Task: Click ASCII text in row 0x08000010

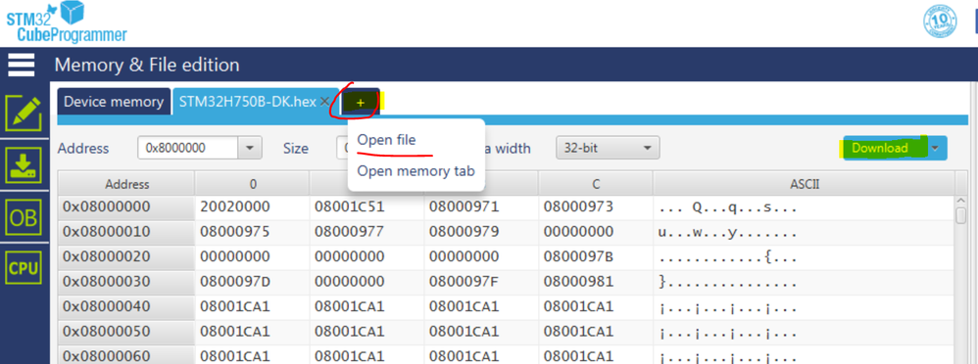Action: [728, 233]
